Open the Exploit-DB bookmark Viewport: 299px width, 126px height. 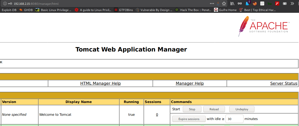coord(8,10)
